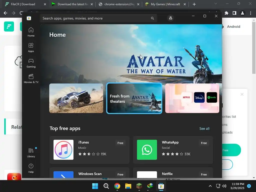The height and width of the screenshot is (192, 256).
Task: Click the browser page vertical scrollbar
Action: tap(253, 48)
